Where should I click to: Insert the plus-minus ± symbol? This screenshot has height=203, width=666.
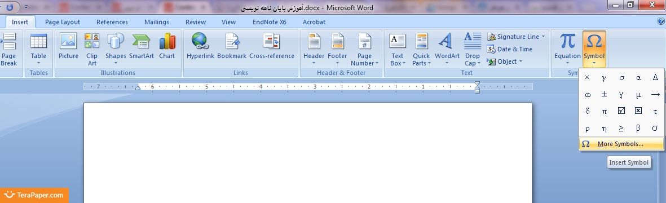(x=604, y=95)
